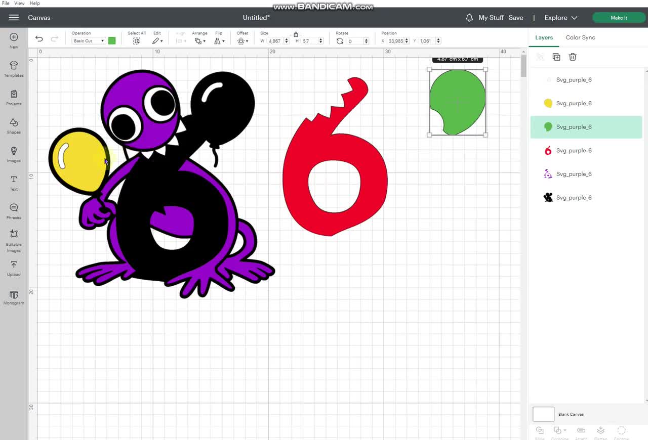Screen dimensions: 648x440
Task: Duplicate the selected layer
Action: click(556, 57)
